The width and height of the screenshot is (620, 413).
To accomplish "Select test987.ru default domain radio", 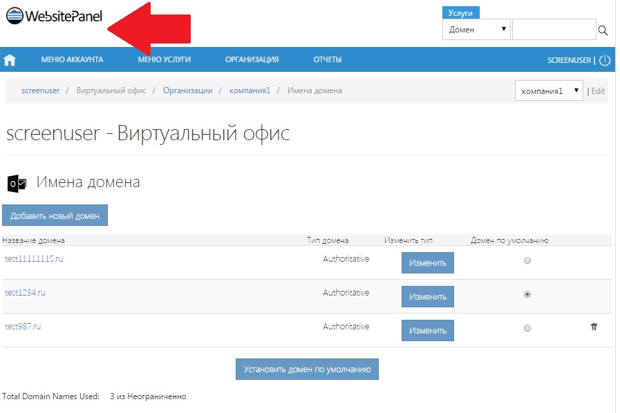I will coord(527,328).
